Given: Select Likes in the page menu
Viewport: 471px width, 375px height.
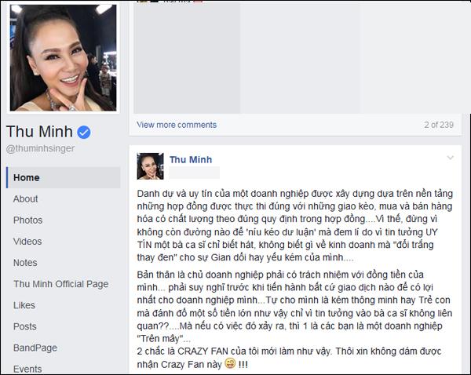Looking at the screenshot, I should (24, 305).
